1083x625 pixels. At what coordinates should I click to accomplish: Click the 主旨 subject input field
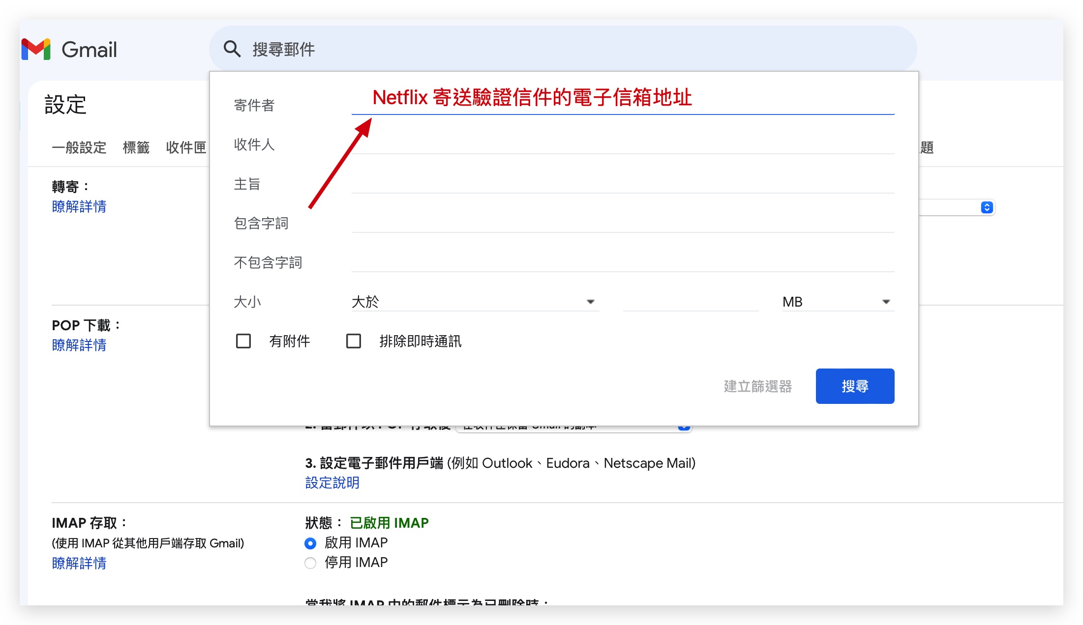point(623,183)
